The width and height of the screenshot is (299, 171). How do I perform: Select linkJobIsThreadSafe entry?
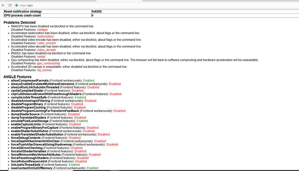[x=45, y=165]
